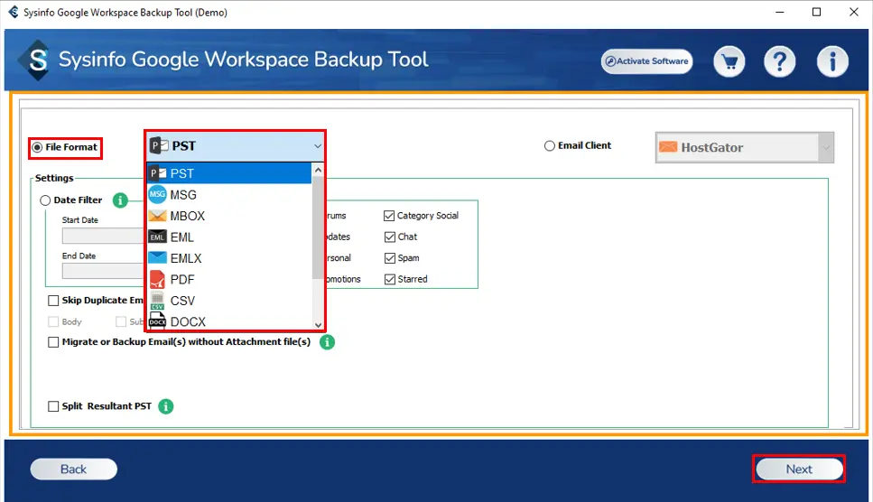The image size is (873, 502).
Task: Click info icon beside Split Resultant PST
Action: [x=166, y=406]
